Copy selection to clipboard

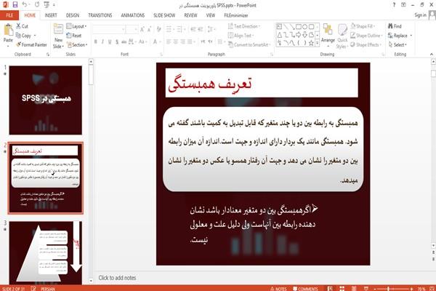coord(23,36)
